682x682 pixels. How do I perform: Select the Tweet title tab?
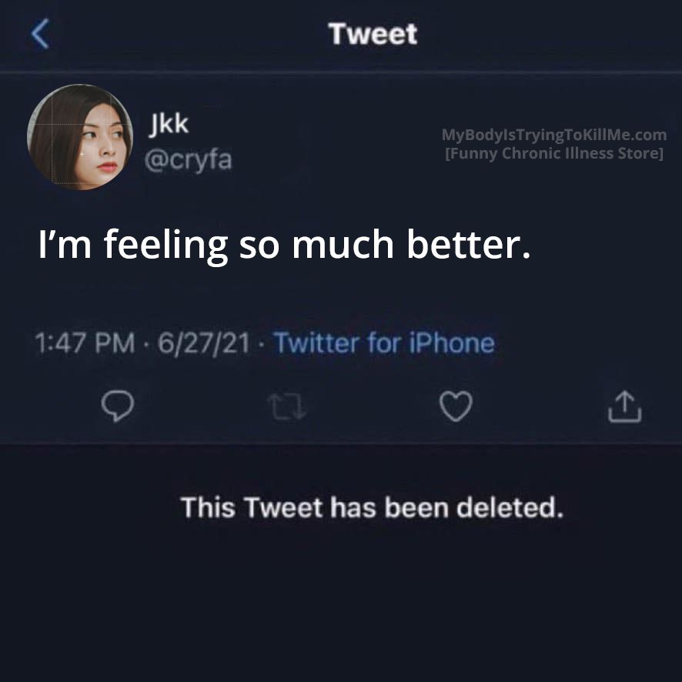[x=373, y=34]
